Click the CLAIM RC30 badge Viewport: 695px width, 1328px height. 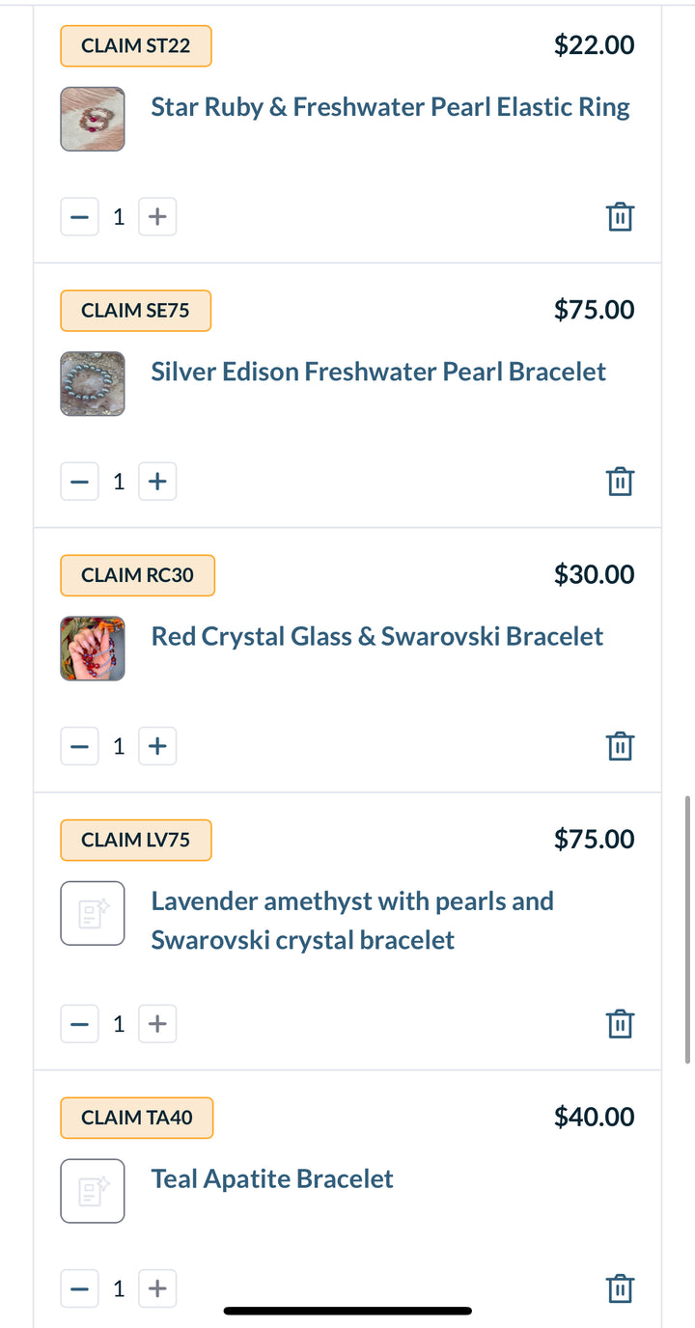(137, 575)
